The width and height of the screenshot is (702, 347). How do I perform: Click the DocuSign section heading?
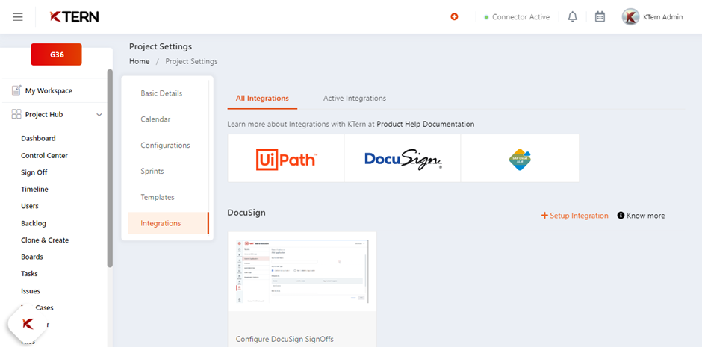[x=246, y=213]
